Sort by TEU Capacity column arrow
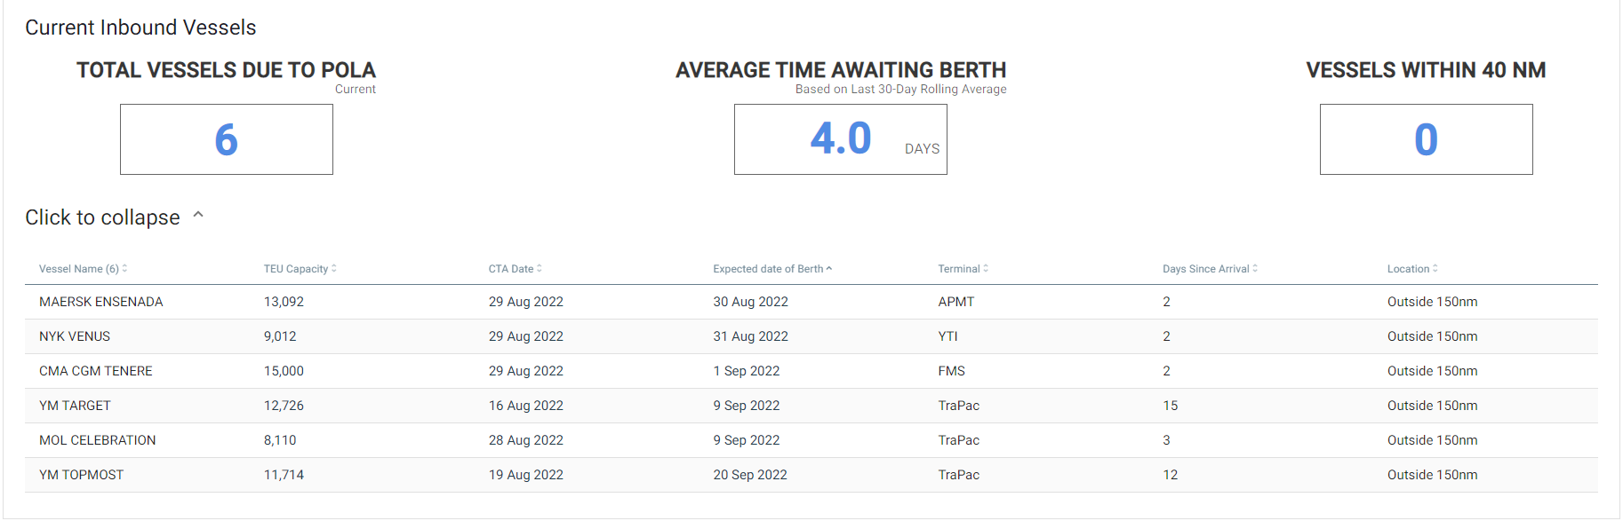The image size is (1623, 521). click(x=334, y=269)
